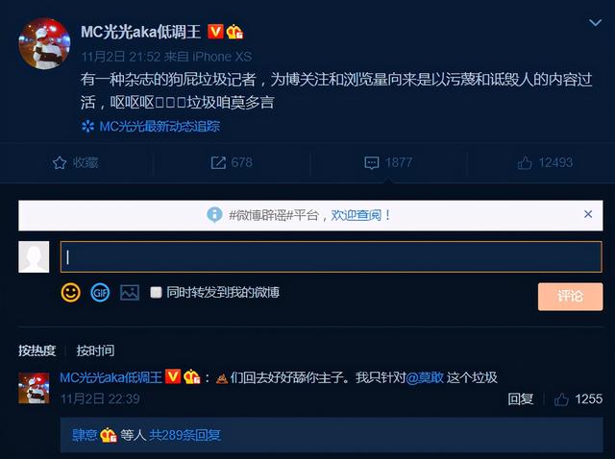
Task: Like the post with thumbs-up 12493
Action: 525,162
